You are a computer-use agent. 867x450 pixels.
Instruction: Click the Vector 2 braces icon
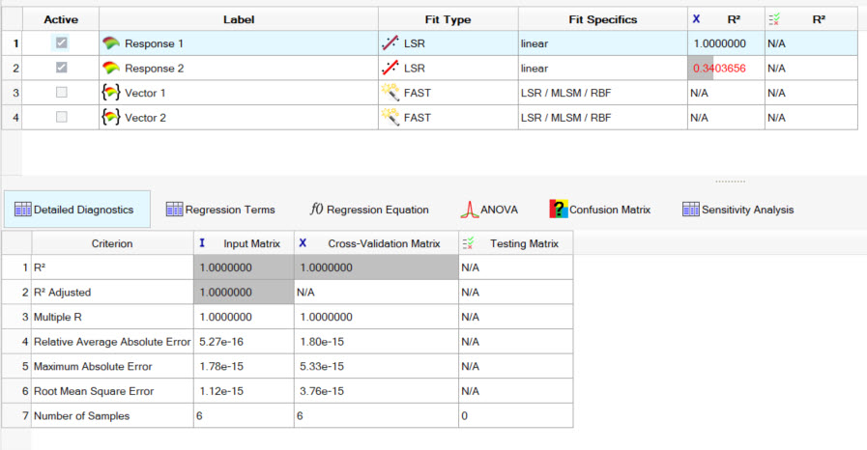(x=111, y=117)
